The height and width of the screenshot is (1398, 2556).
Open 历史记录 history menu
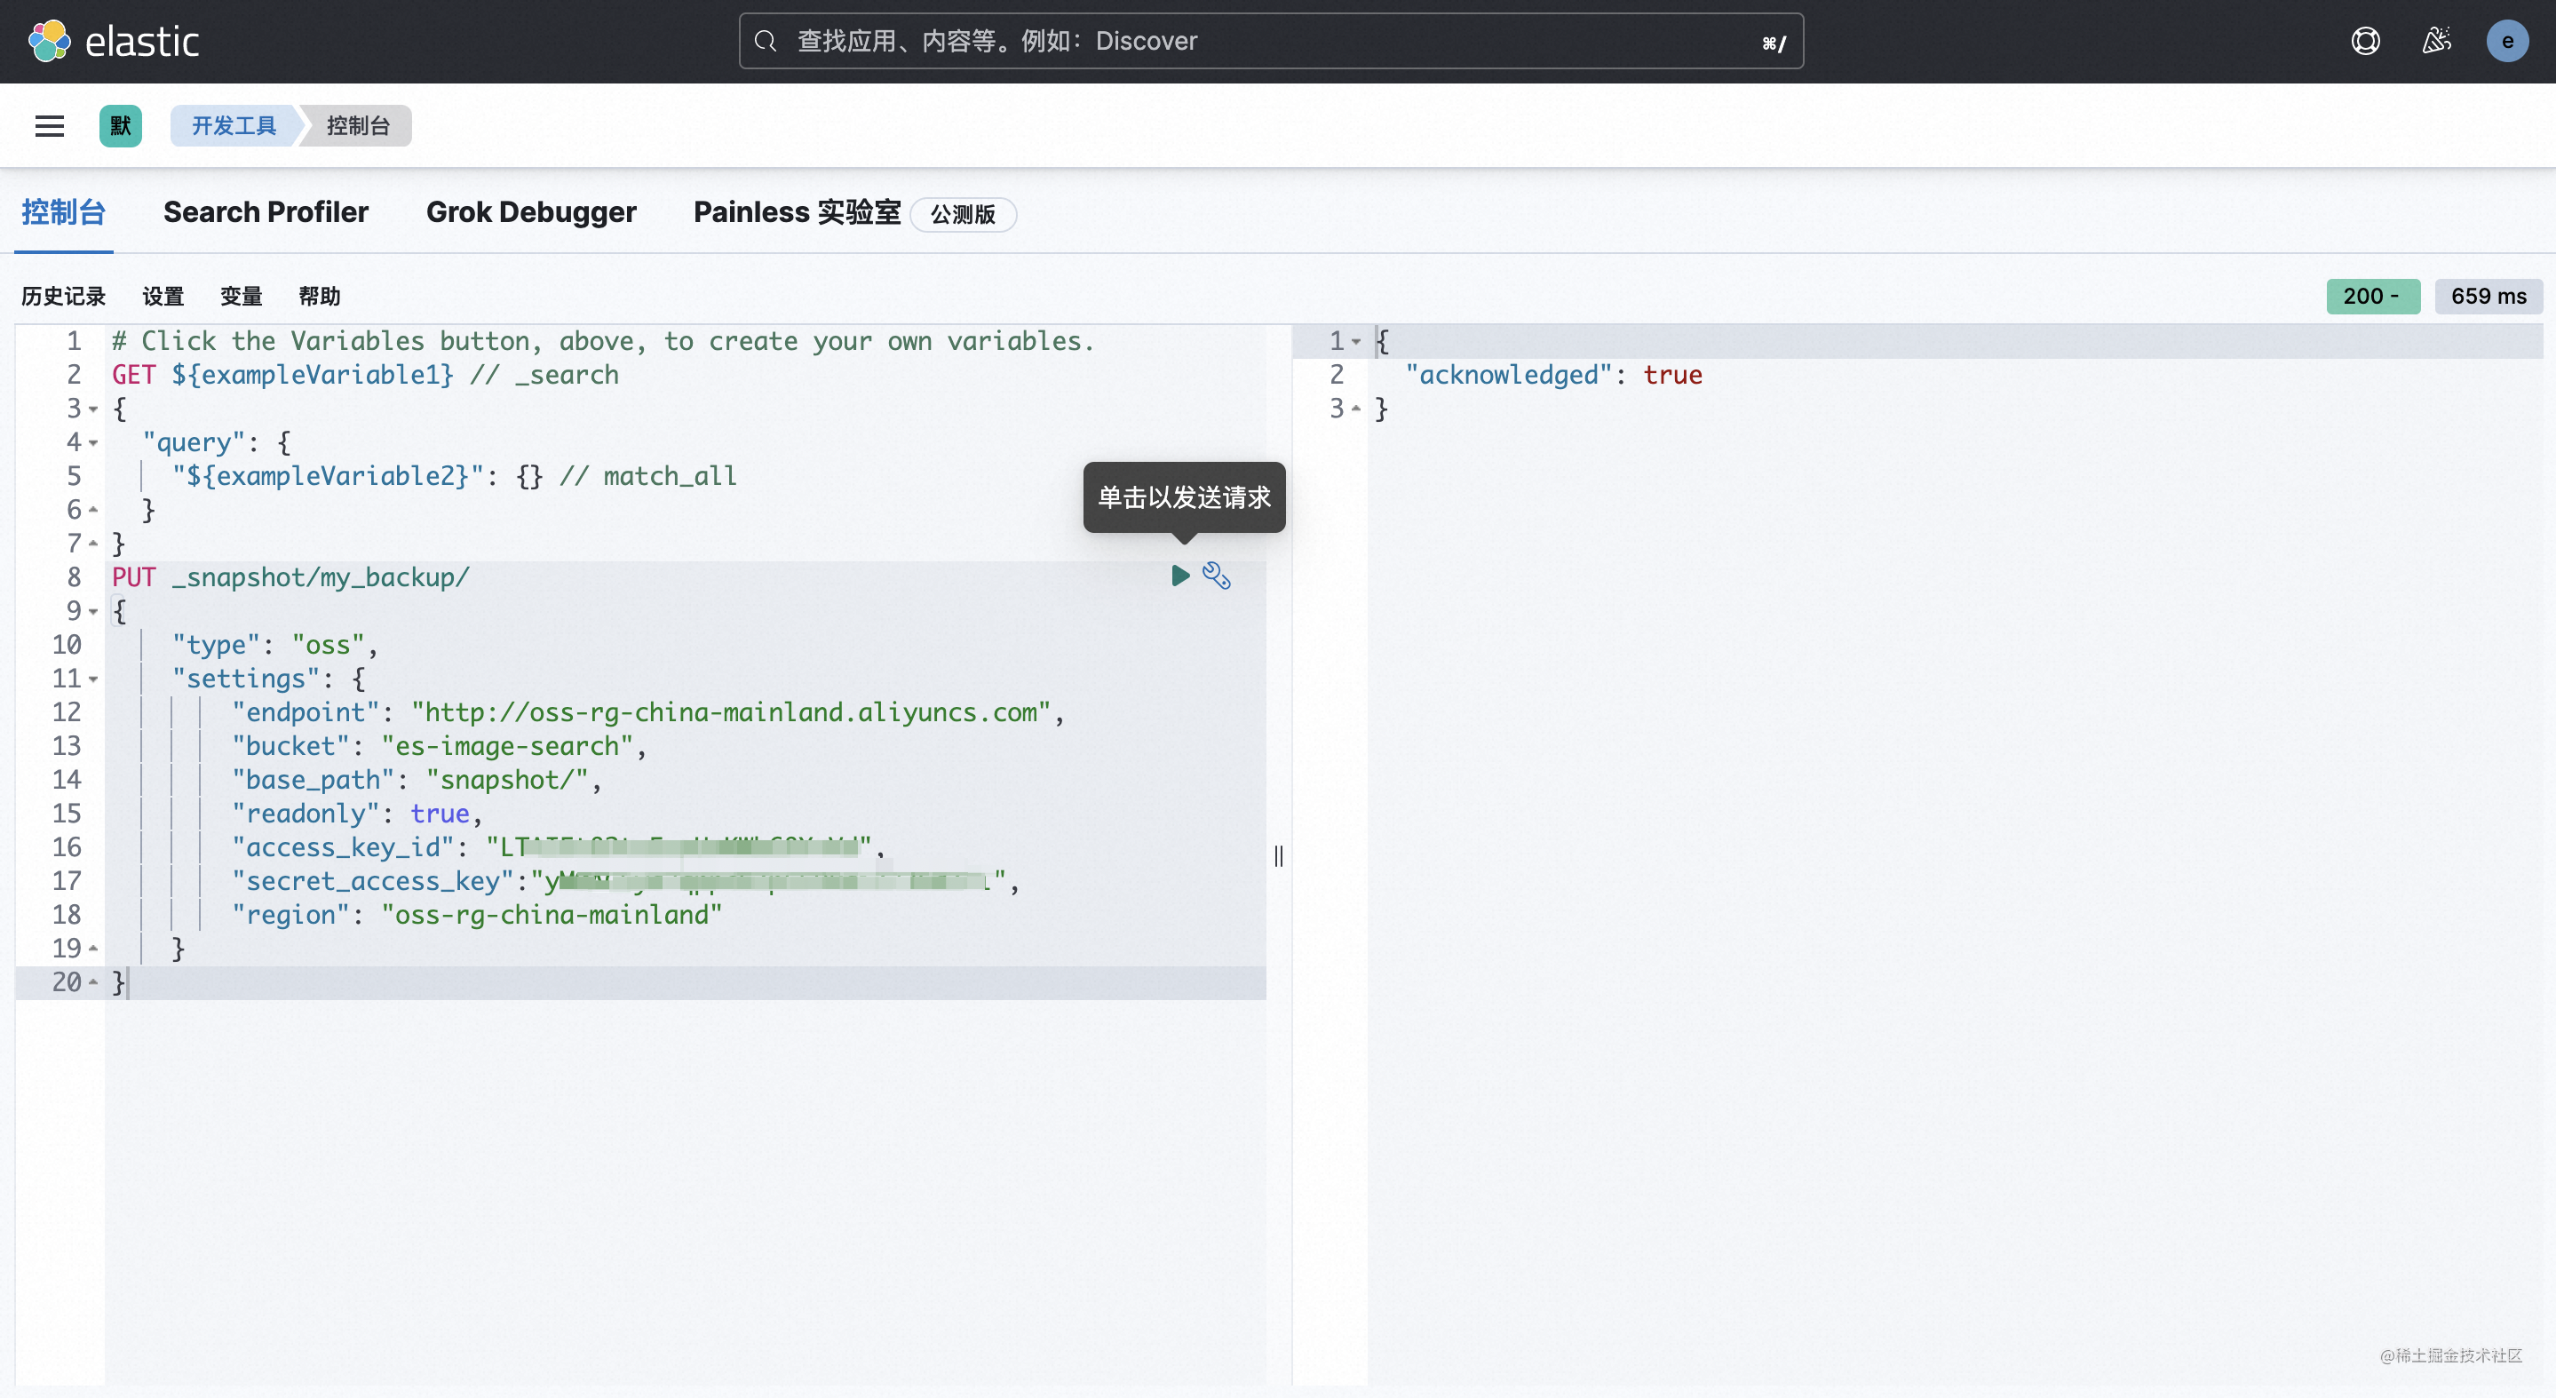point(62,293)
